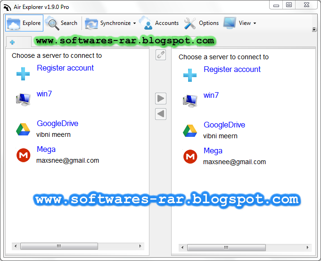Click left pane scroll left arrow
The image size is (321, 261).
(16, 246)
